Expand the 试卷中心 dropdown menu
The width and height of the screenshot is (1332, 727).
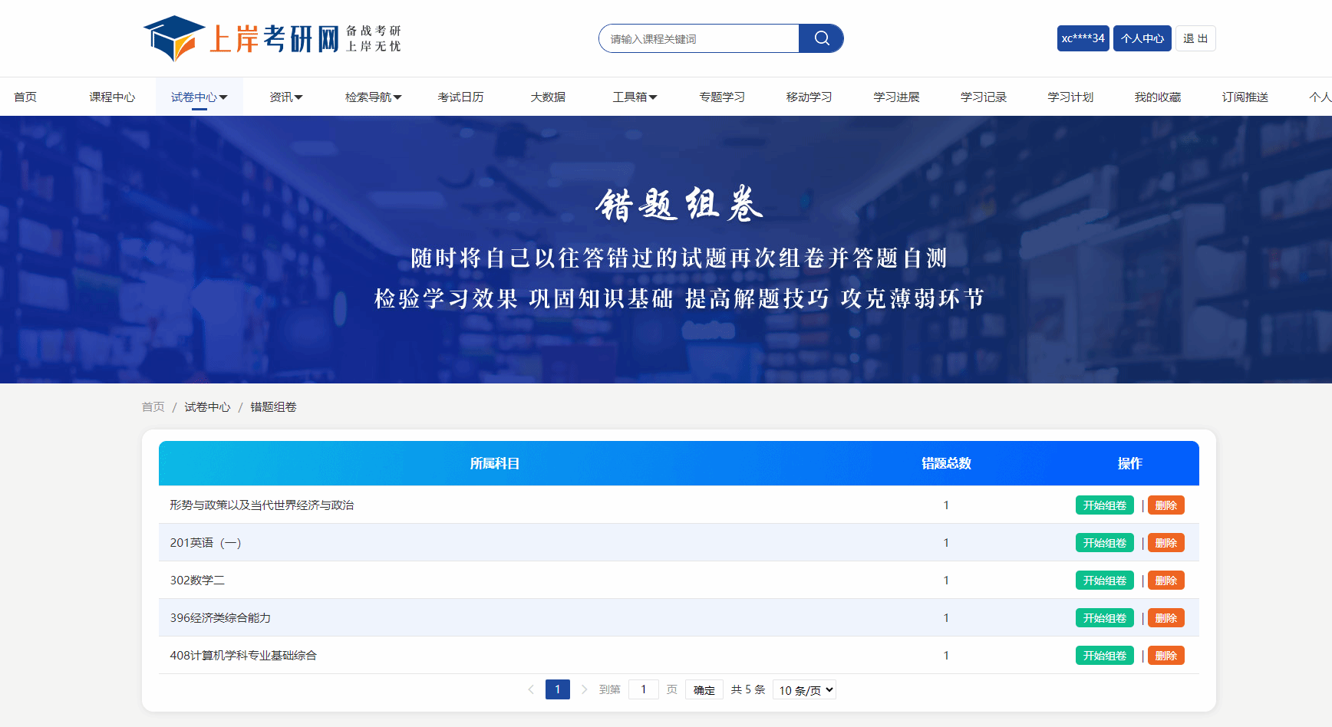[199, 97]
